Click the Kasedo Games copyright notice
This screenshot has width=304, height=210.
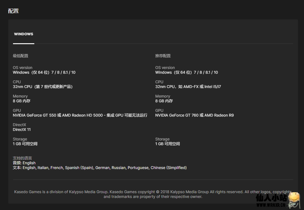pos(152,194)
